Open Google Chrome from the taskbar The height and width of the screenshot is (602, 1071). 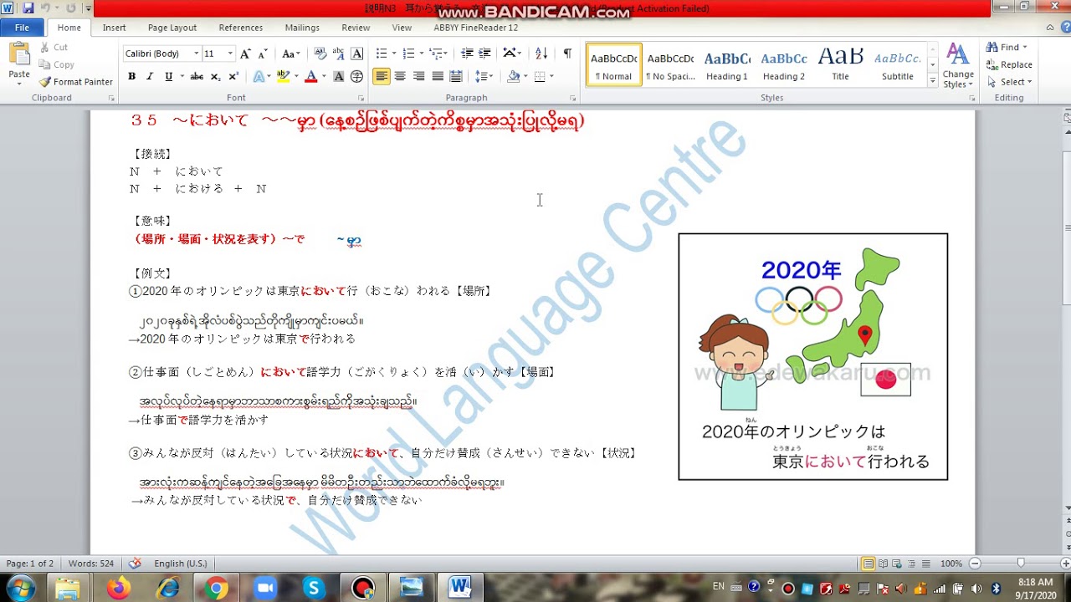216,588
